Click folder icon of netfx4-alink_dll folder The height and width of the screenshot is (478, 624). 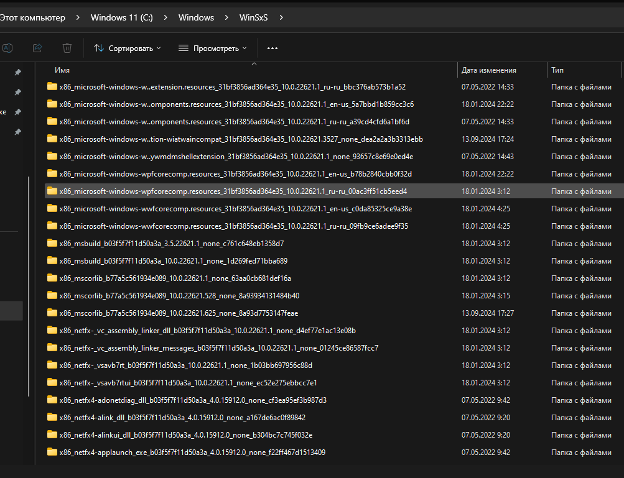click(52, 417)
